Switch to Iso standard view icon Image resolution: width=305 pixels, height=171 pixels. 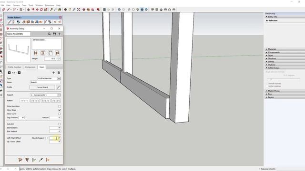click(x=152, y=9)
